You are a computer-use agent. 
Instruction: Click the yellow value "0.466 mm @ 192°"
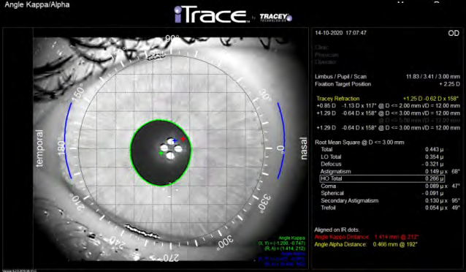click(395, 244)
